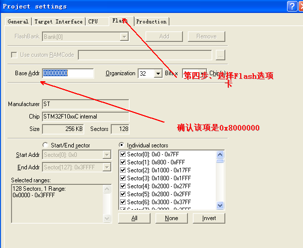The height and width of the screenshot is (248, 303).
Task: Click the Add button
Action: [164, 36]
